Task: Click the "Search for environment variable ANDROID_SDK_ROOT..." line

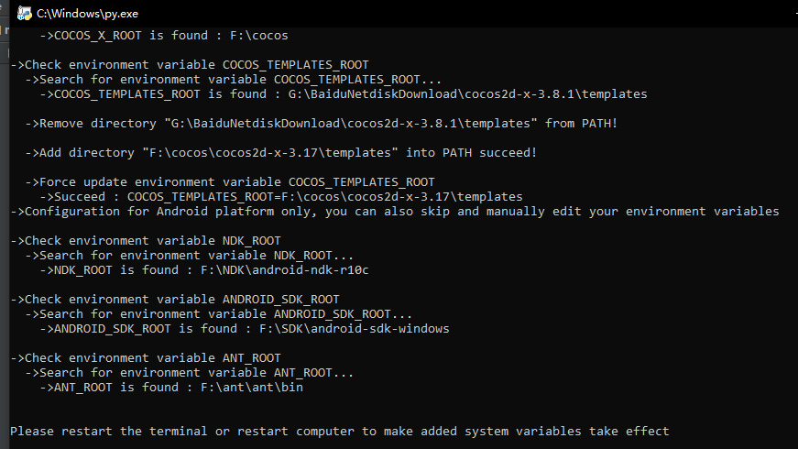Action: (218, 314)
